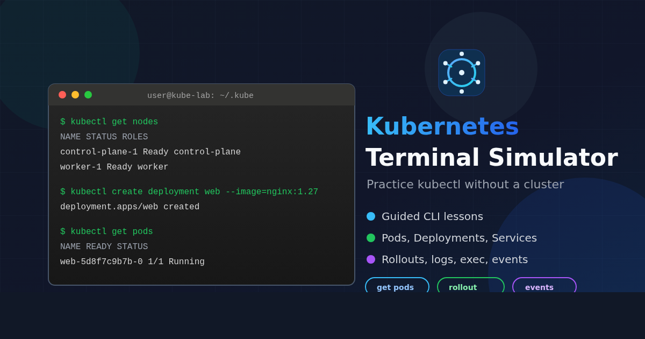Click the blue 'Kubernetes' heading
The image size is (645, 339).
click(x=442, y=126)
